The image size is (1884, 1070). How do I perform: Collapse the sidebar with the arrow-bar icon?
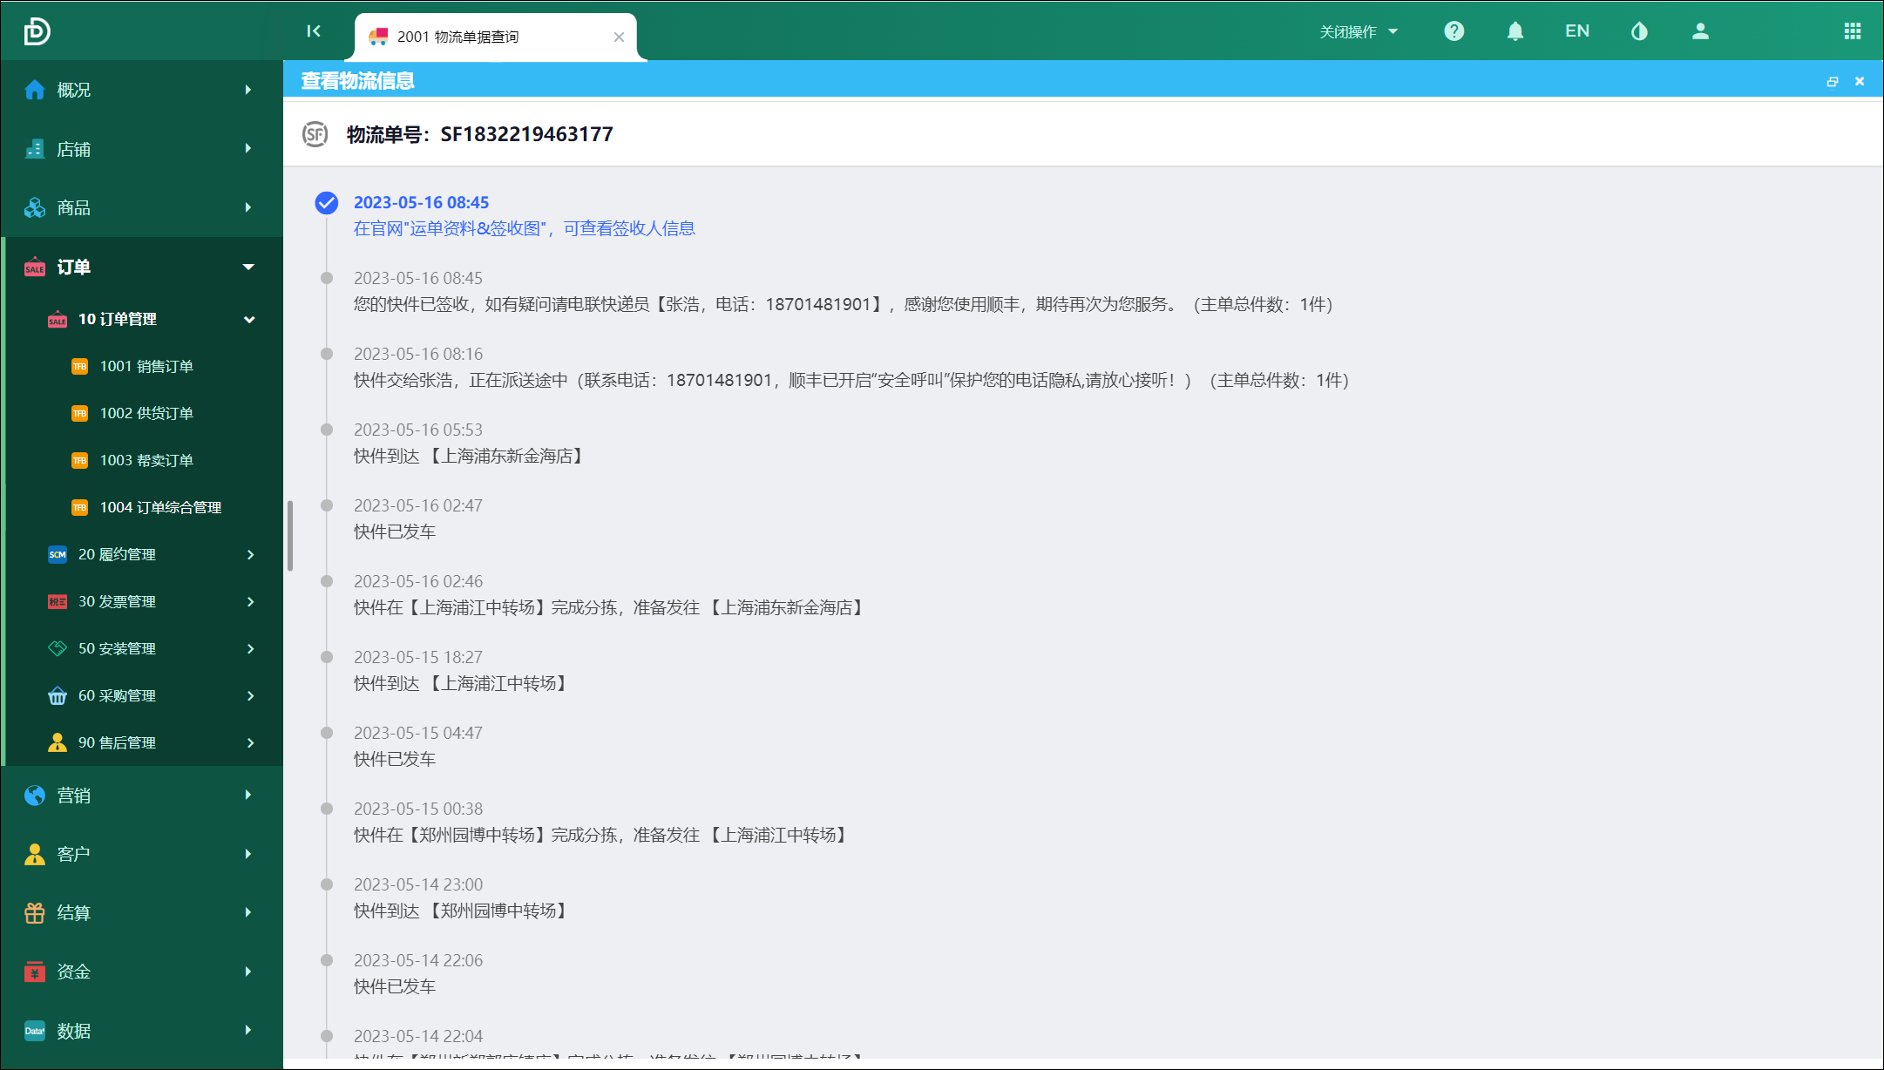pyautogui.click(x=314, y=31)
